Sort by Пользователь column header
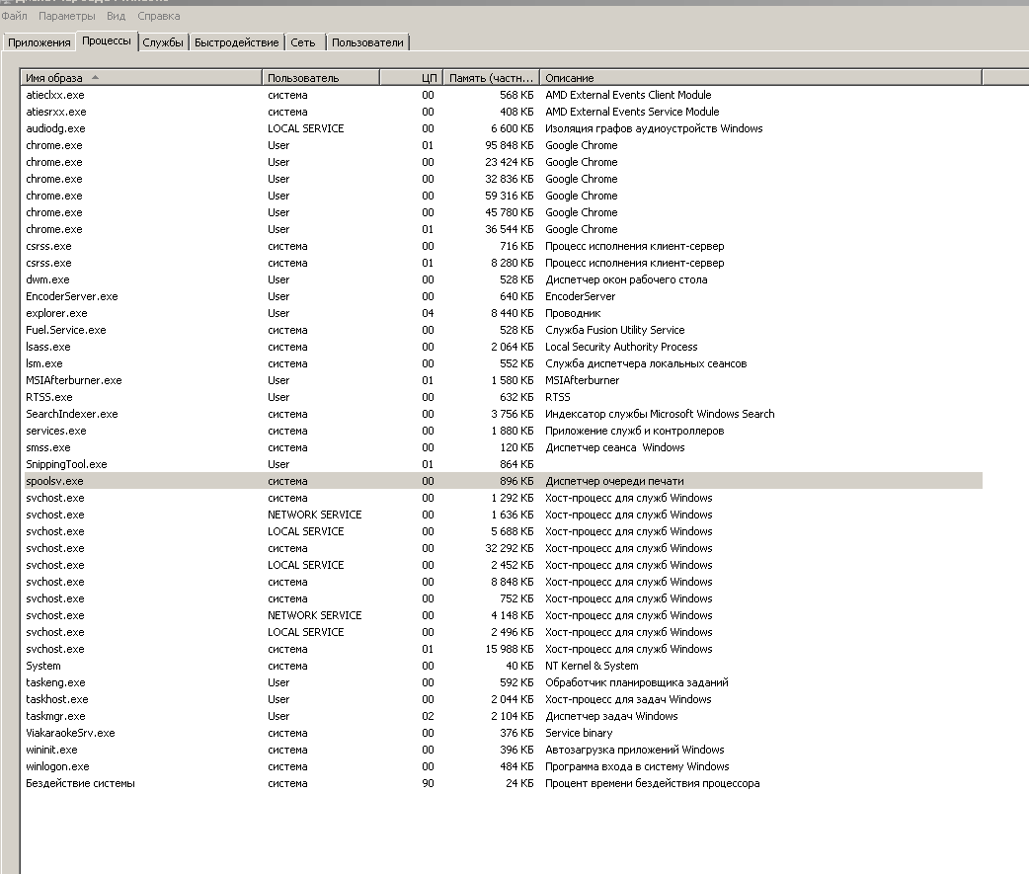 click(x=320, y=77)
